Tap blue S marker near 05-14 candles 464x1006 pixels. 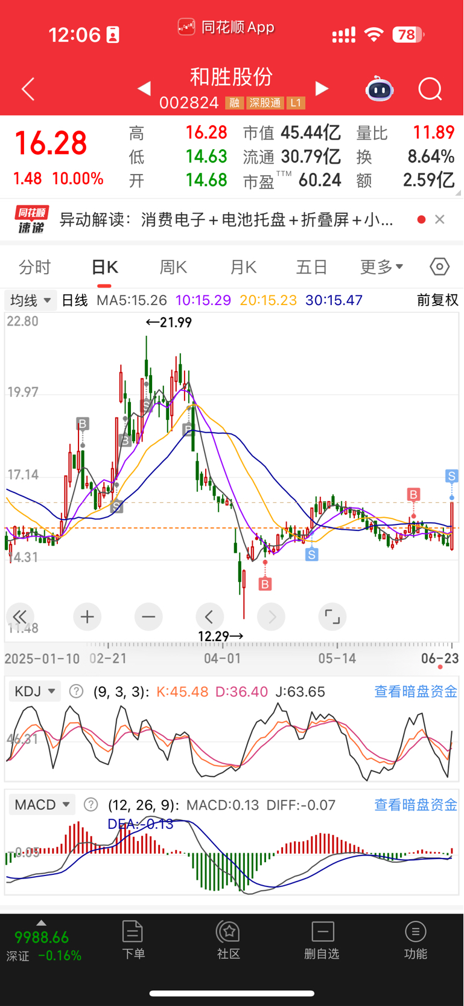pos(311,554)
